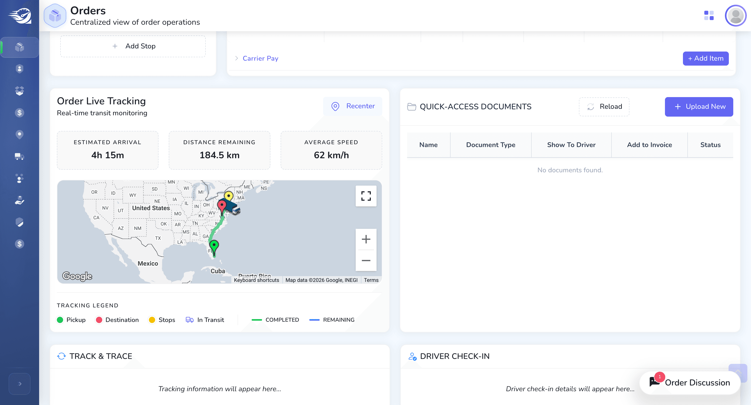The image size is (751, 405).
Task: Zoom in on the tracking map
Action: tap(366, 239)
